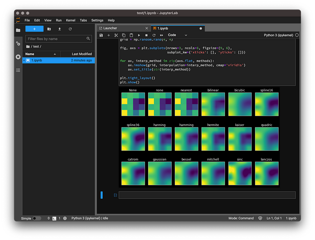Create a new folder in file browser

[49, 29]
